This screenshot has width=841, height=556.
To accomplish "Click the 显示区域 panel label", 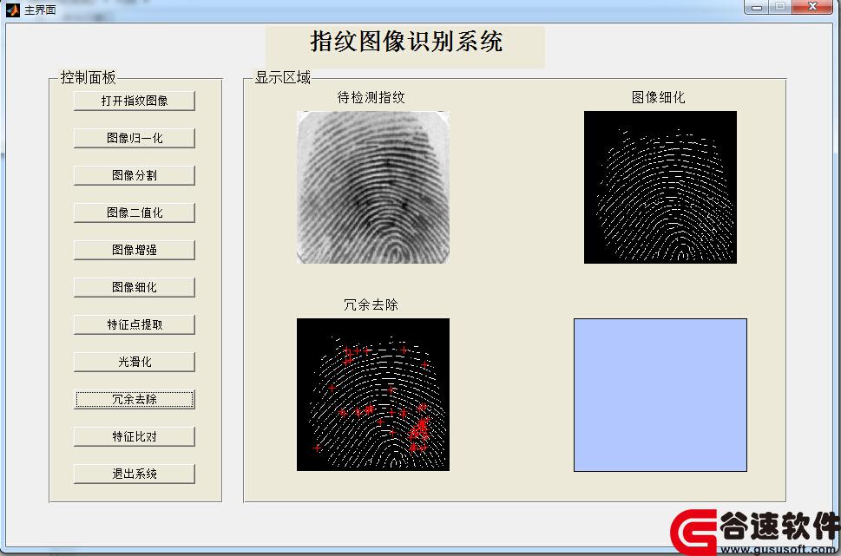I will (x=283, y=78).
